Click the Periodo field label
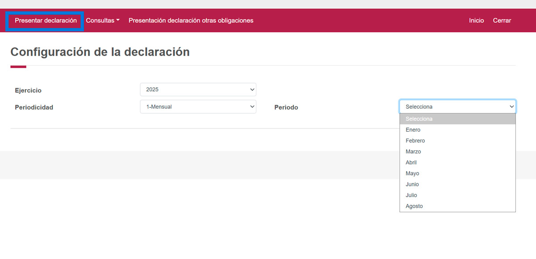 coord(286,107)
